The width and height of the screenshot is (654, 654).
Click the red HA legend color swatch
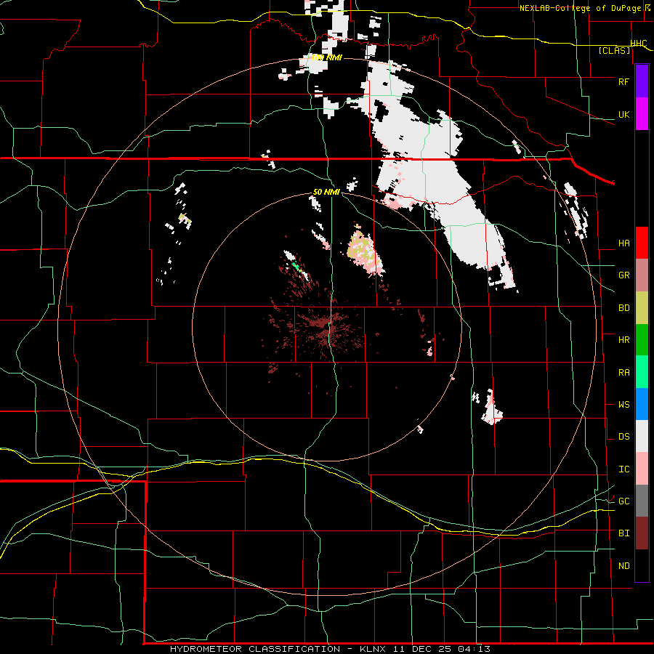coord(642,243)
